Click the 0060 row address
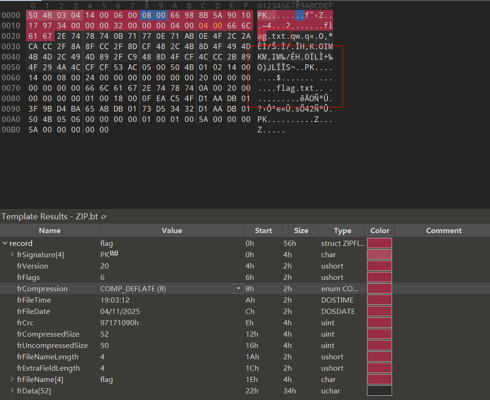Viewport: 490px width, 400px height. tap(11, 78)
